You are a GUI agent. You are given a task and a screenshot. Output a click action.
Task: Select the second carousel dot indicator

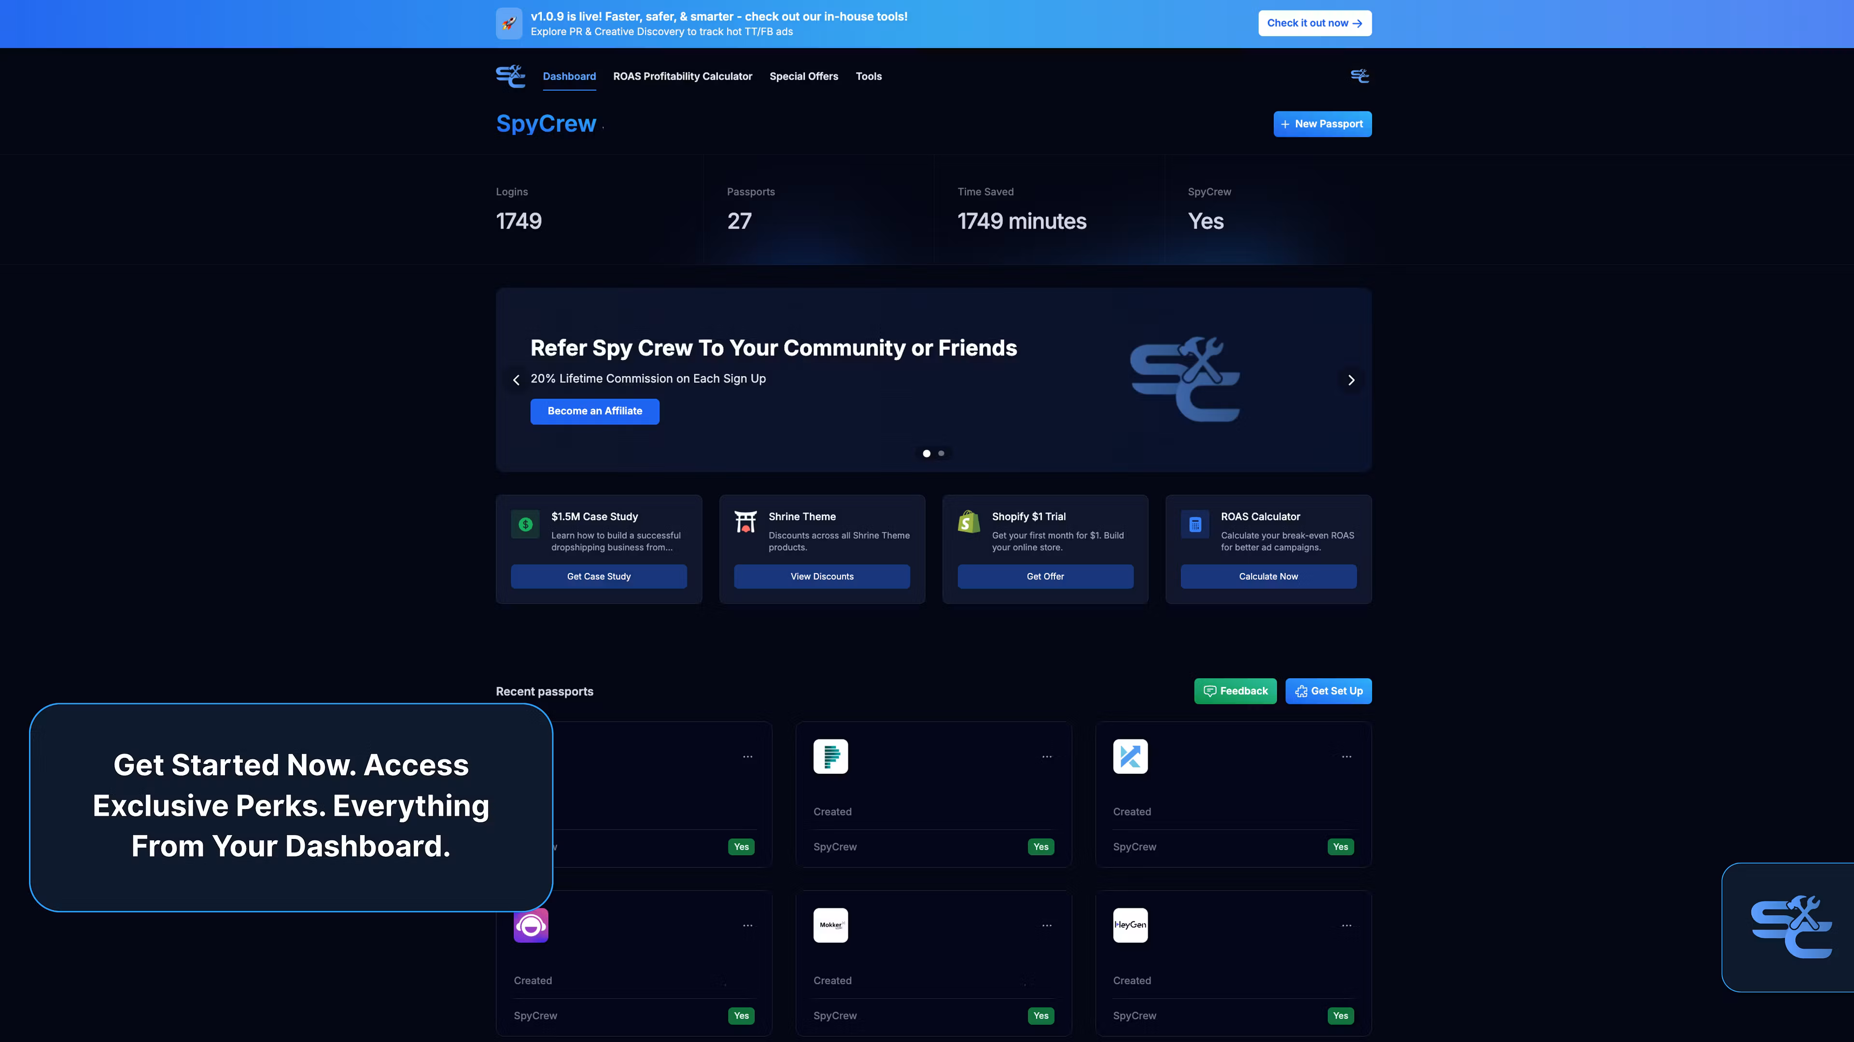[x=941, y=453]
